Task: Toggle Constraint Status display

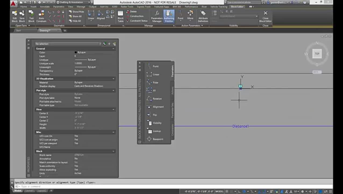Action: tap(137, 21)
